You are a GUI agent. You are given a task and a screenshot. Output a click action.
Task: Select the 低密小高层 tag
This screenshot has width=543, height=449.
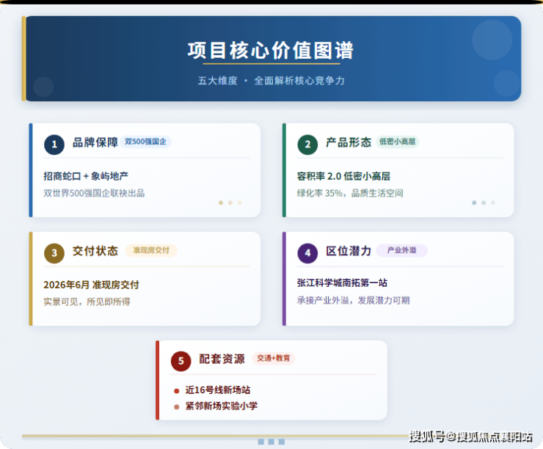[x=397, y=142]
